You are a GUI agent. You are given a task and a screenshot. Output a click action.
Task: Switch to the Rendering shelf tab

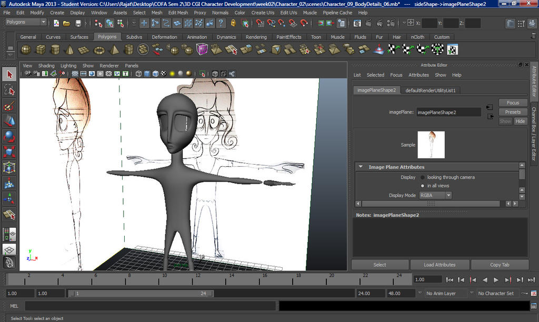pos(256,37)
